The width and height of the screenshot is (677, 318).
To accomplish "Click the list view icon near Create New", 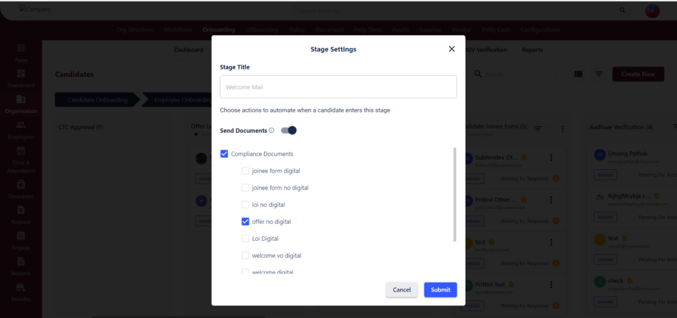I will click(x=578, y=74).
